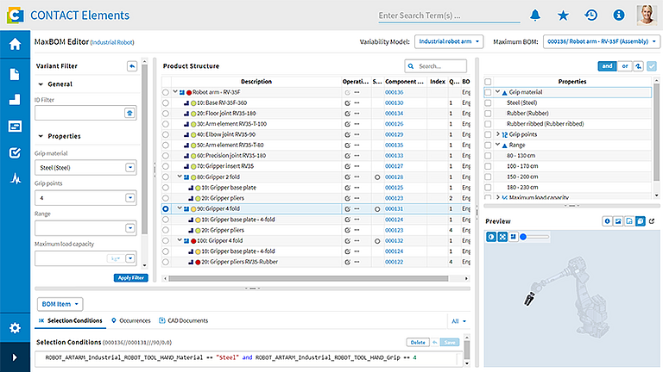Open component link 000136
The width and height of the screenshot is (663, 372).
click(394, 92)
